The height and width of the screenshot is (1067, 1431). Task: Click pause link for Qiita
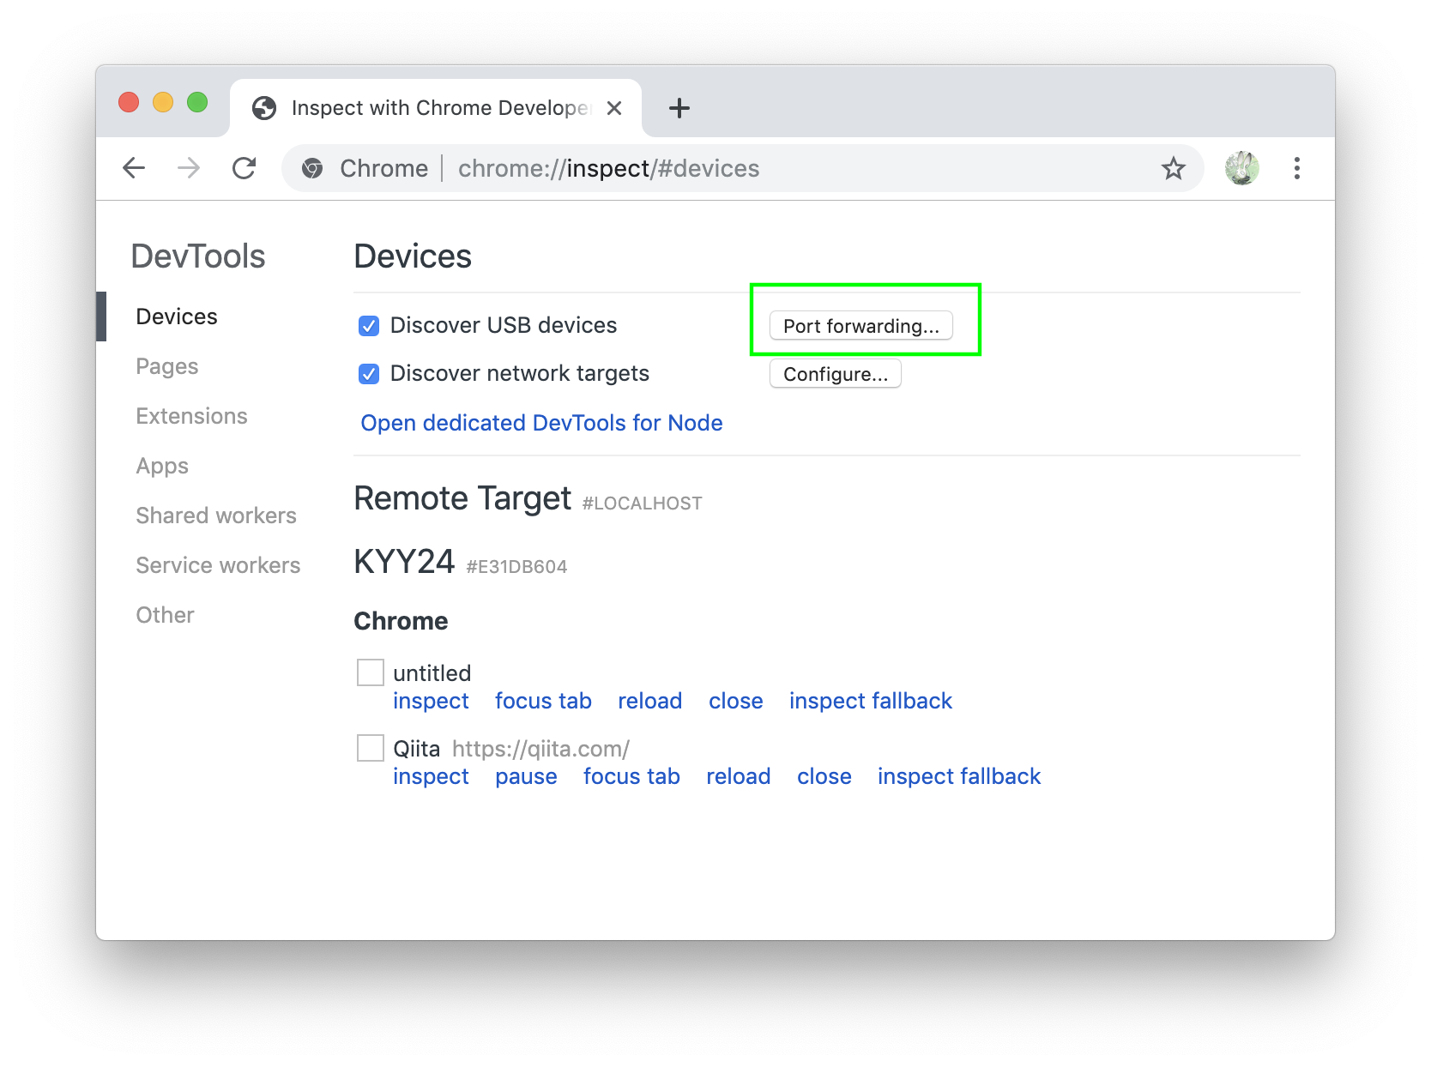point(526,776)
